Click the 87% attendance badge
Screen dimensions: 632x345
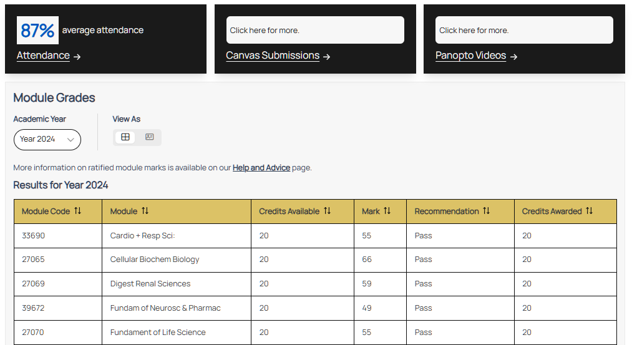point(37,30)
